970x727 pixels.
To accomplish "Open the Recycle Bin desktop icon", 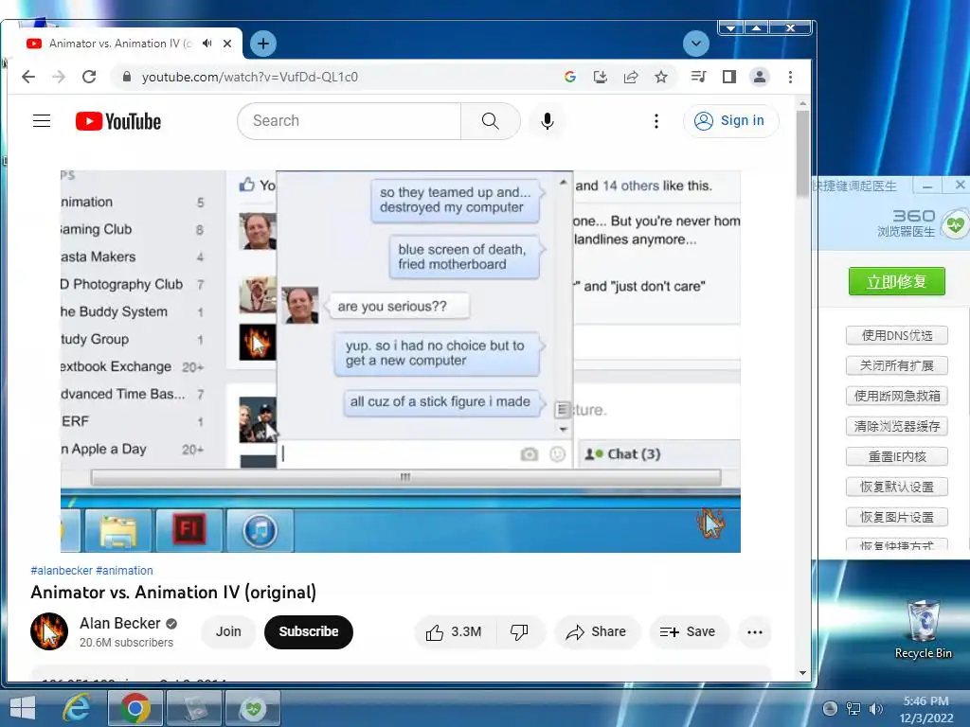I will coord(923,629).
